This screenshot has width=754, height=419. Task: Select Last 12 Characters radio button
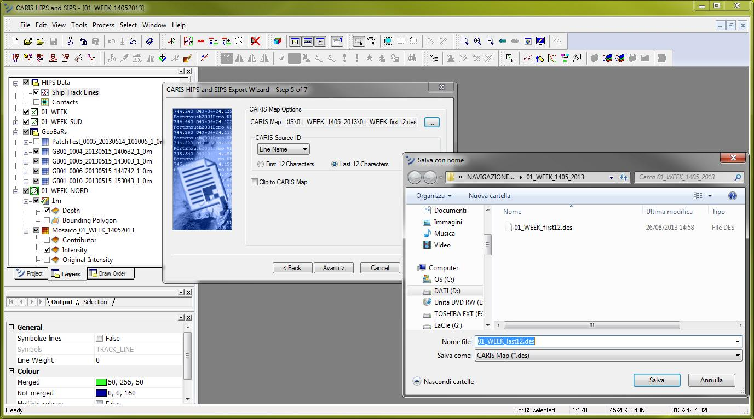335,164
